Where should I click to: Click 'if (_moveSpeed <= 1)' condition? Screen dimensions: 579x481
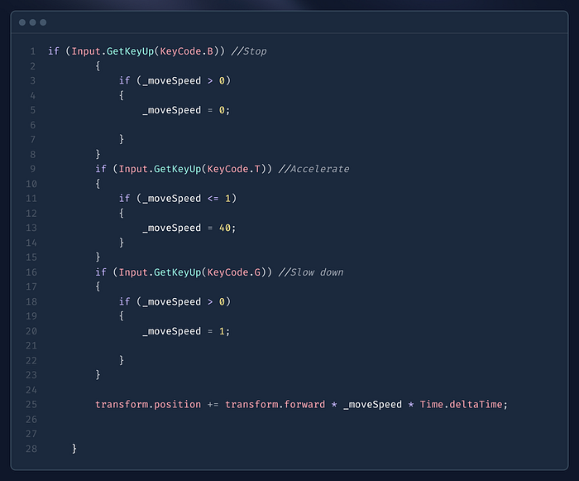tap(178, 199)
